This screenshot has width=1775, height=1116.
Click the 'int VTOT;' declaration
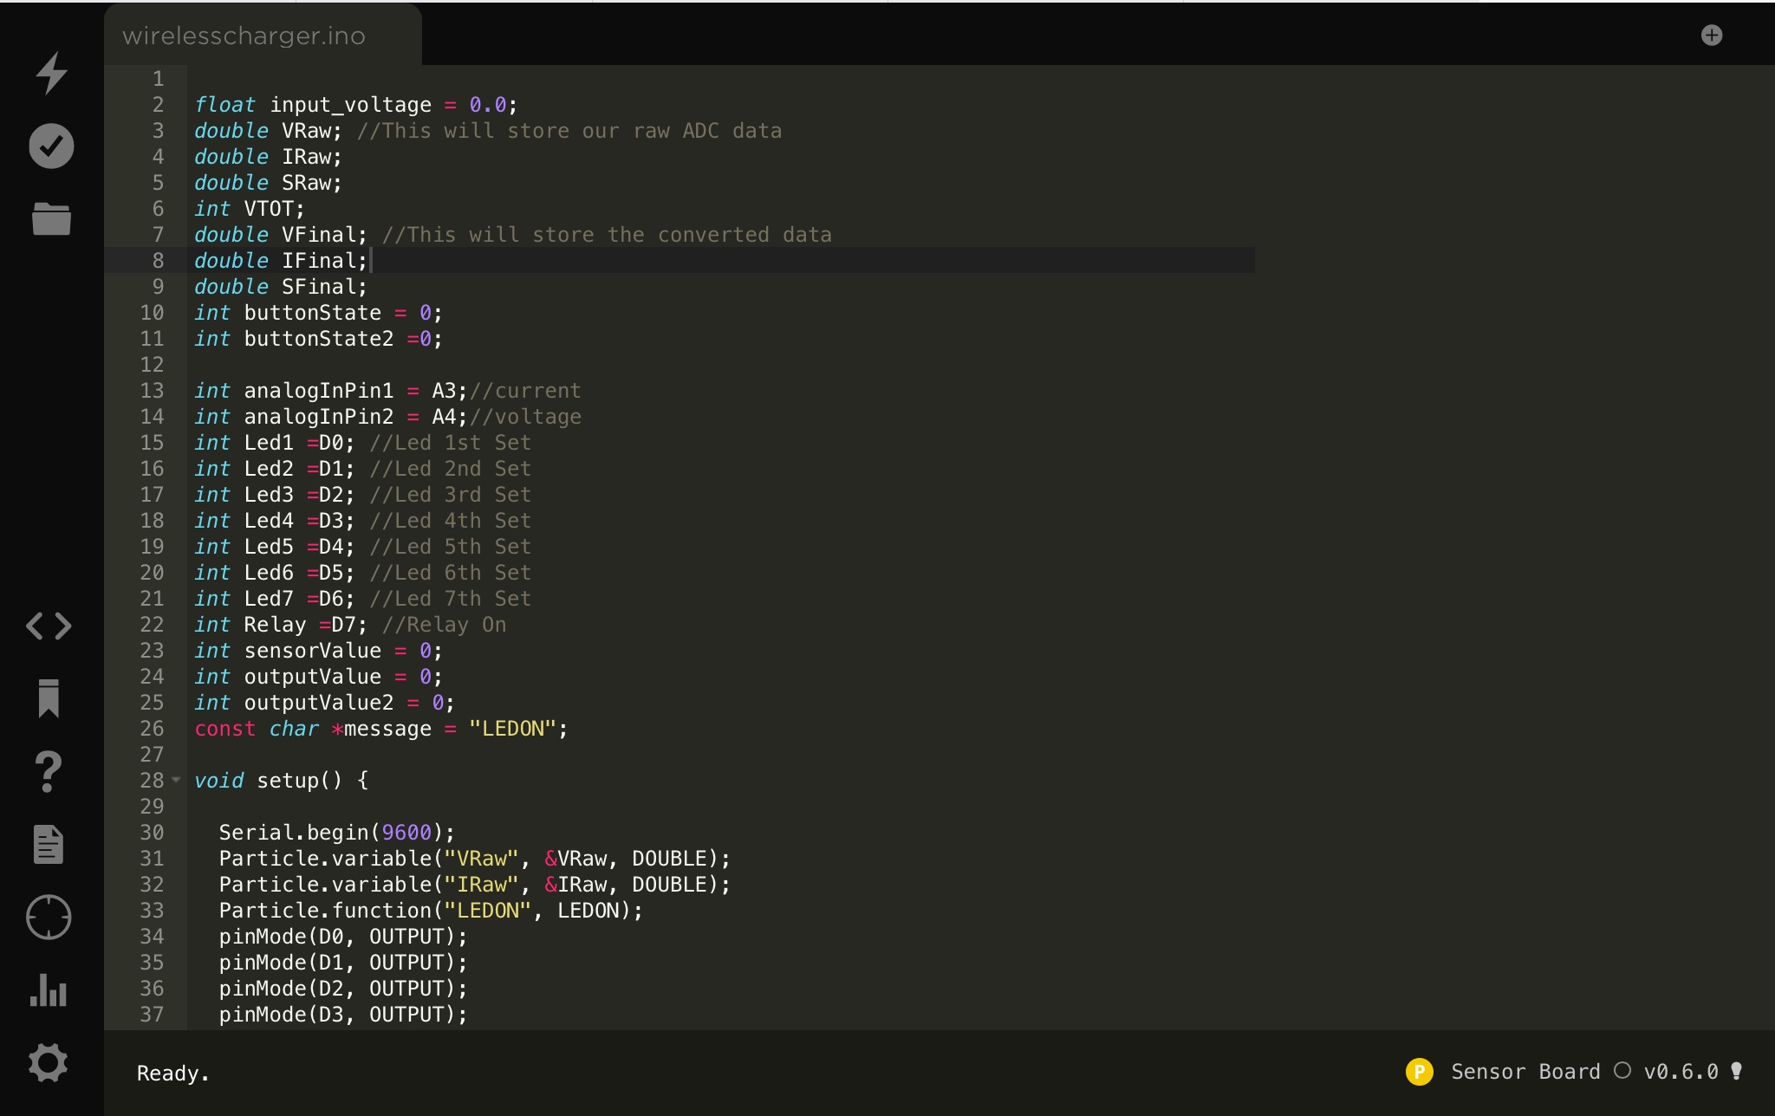point(250,209)
